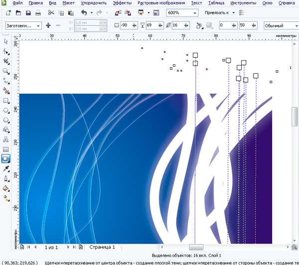The image size is (299, 265).
Task: Open the Undo history dropdown arrow
Action: (92, 13)
